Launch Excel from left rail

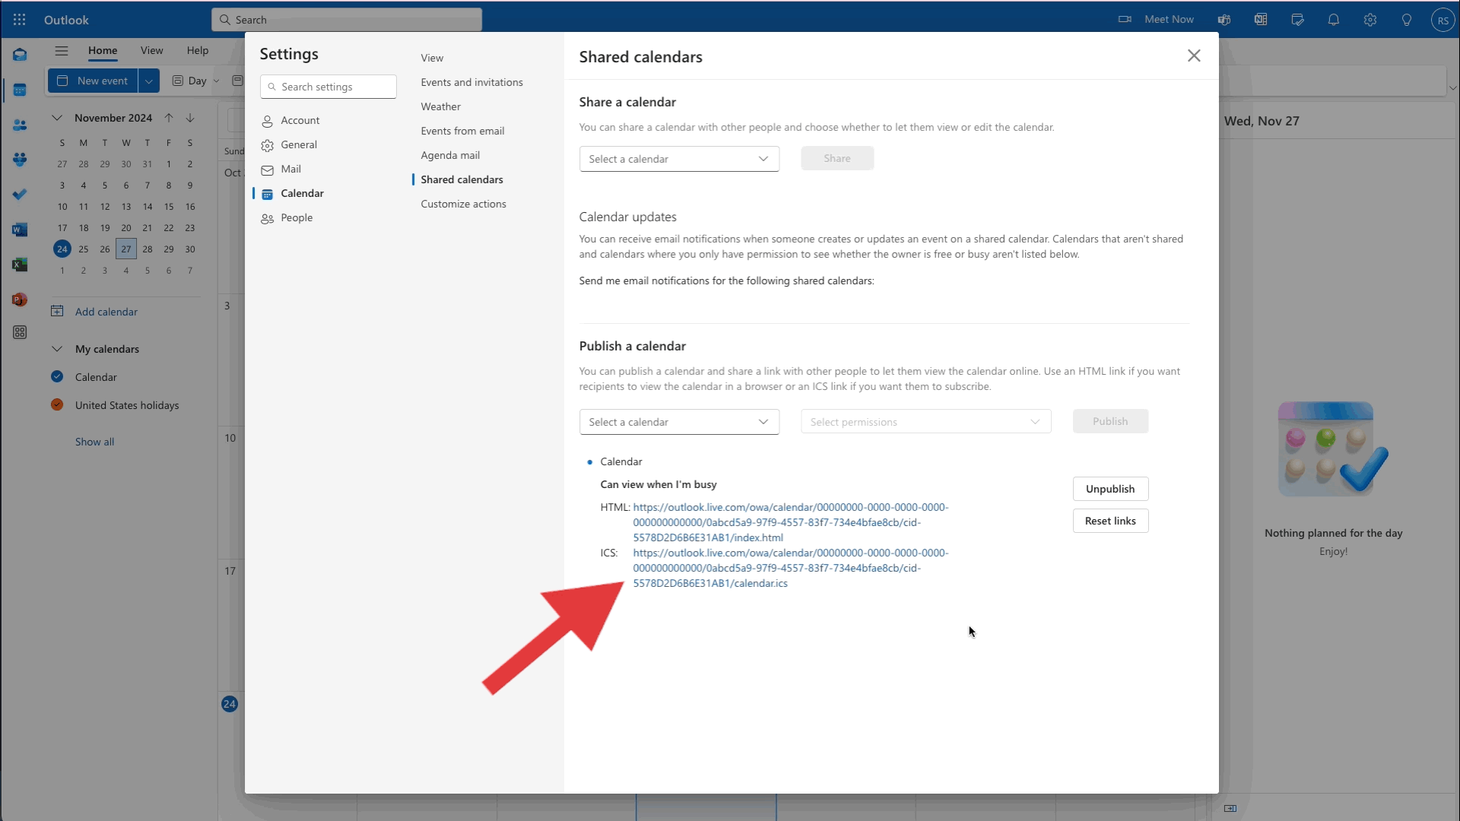point(20,265)
